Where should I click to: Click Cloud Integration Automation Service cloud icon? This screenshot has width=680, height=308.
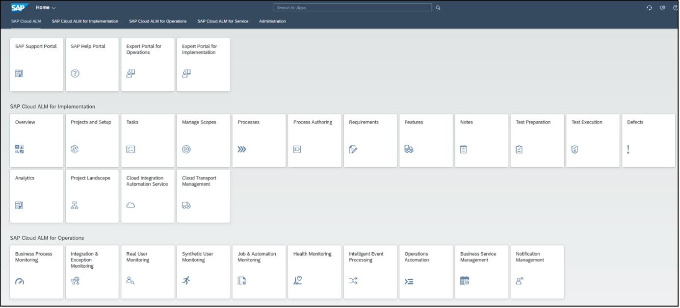[x=131, y=205]
